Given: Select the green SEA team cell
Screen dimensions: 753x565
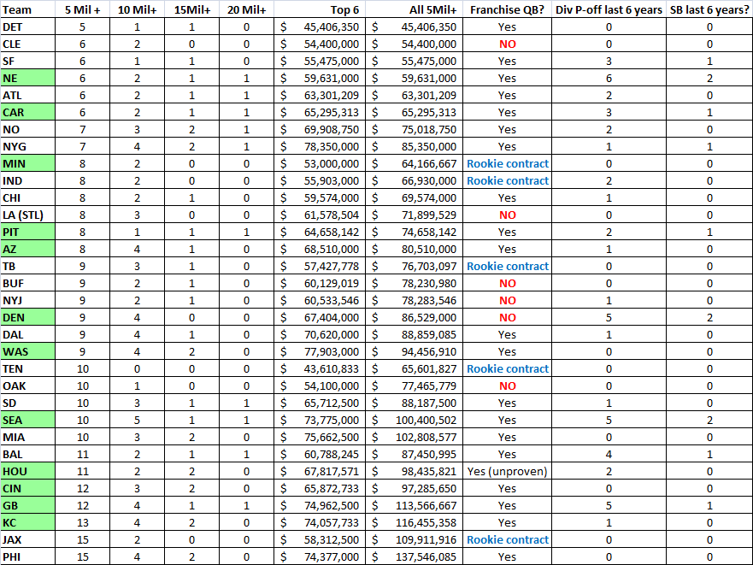Looking at the screenshot, I should click(27, 420).
